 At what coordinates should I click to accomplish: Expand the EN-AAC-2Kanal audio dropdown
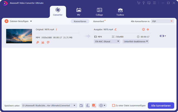pyautogui.click(x=107, y=41)
